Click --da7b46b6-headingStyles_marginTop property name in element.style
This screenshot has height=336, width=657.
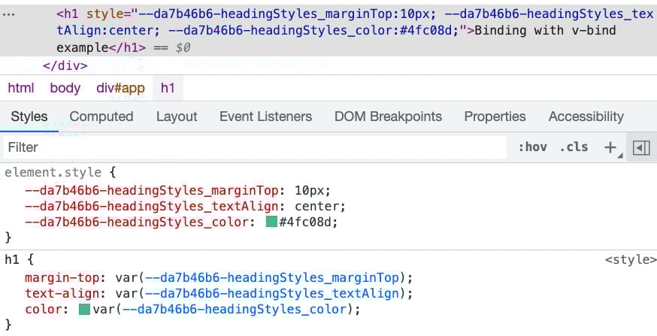(x=152, y=191)
